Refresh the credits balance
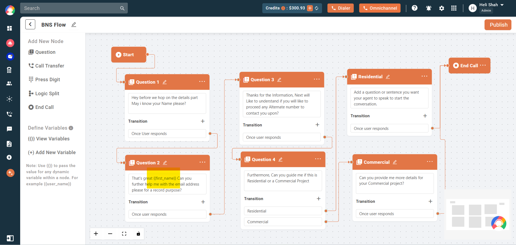The width and height of the screenshot is (516, 245). pyautogui.click(x=317, y=8)
